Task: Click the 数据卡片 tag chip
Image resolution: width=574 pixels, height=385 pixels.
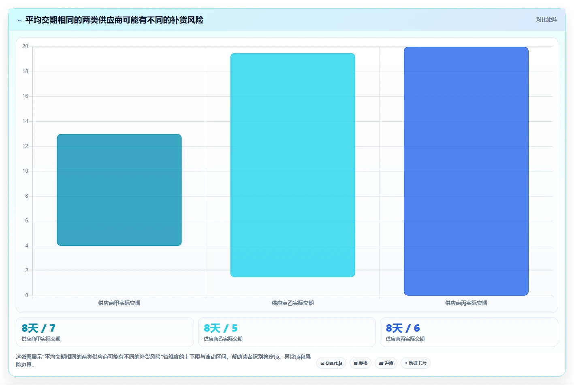Action: pyautogui.click(x=416, y=363)
